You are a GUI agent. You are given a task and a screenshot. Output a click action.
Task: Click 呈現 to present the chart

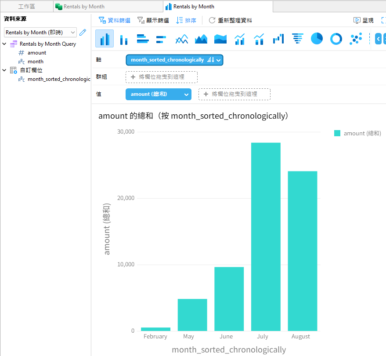[x=368, y=20]
